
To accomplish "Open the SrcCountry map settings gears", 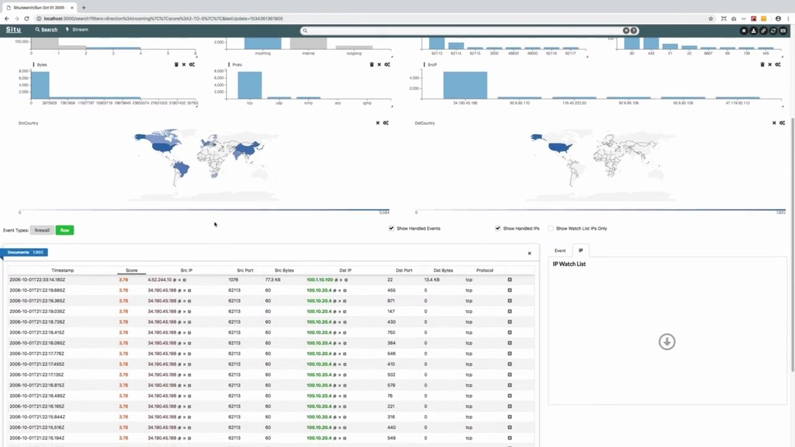I will [386, 123].
